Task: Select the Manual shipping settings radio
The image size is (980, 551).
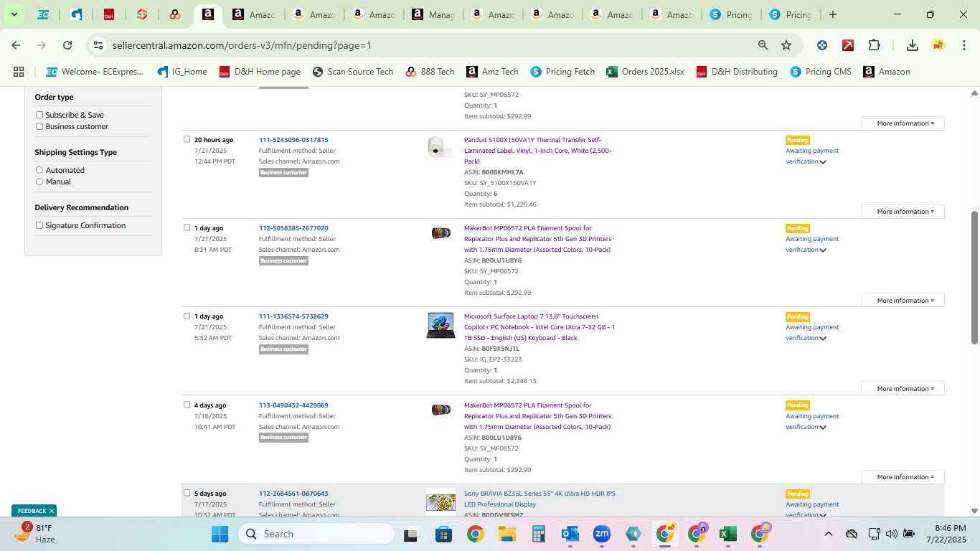Action: 39,182
